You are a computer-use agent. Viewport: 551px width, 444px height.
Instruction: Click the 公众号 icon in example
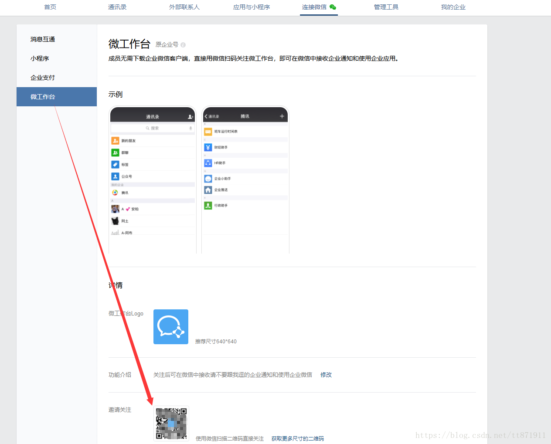tap(115, 176)
